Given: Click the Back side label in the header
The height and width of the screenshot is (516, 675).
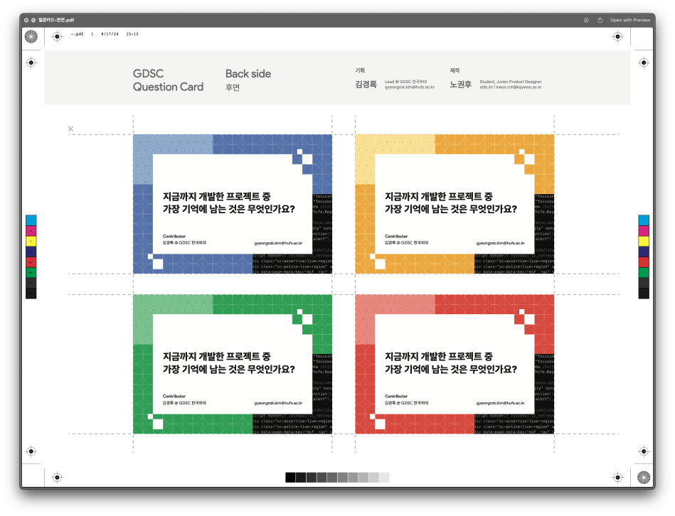Looking at the screenshot, I should click(x=248, y=74).
